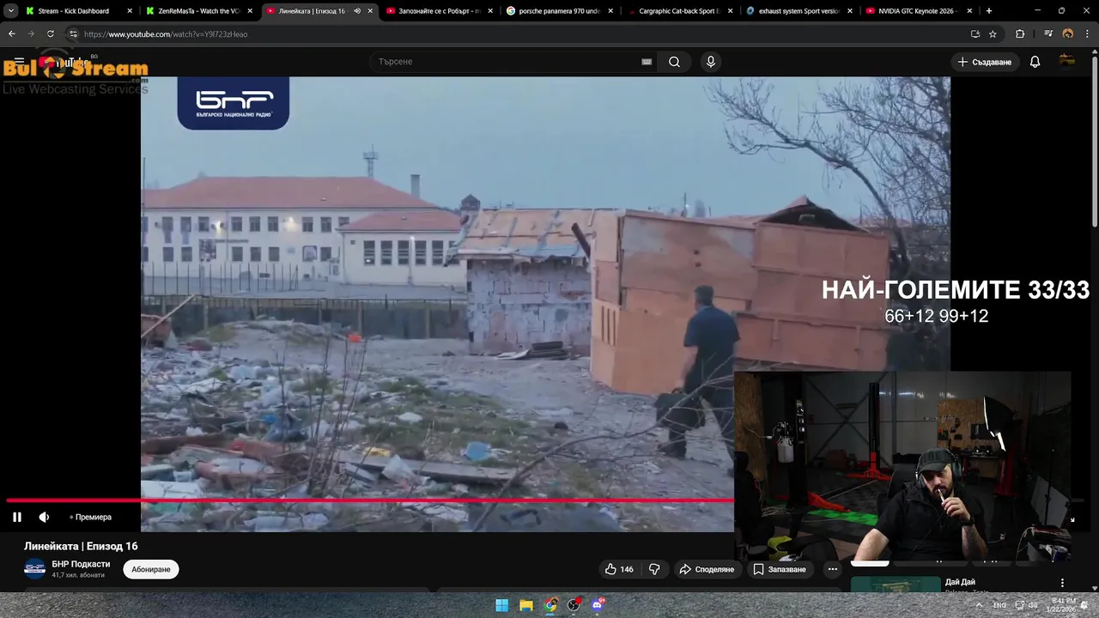Screen dimensions: 1099x618
Task: Open options for Дай Дай recommendation
Action: point(1062,583)
